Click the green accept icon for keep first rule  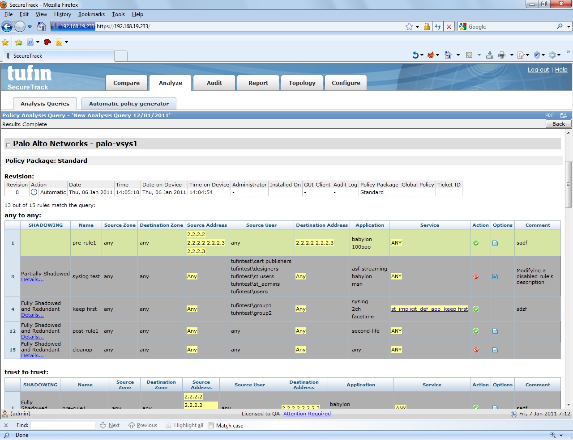[476, 309]
